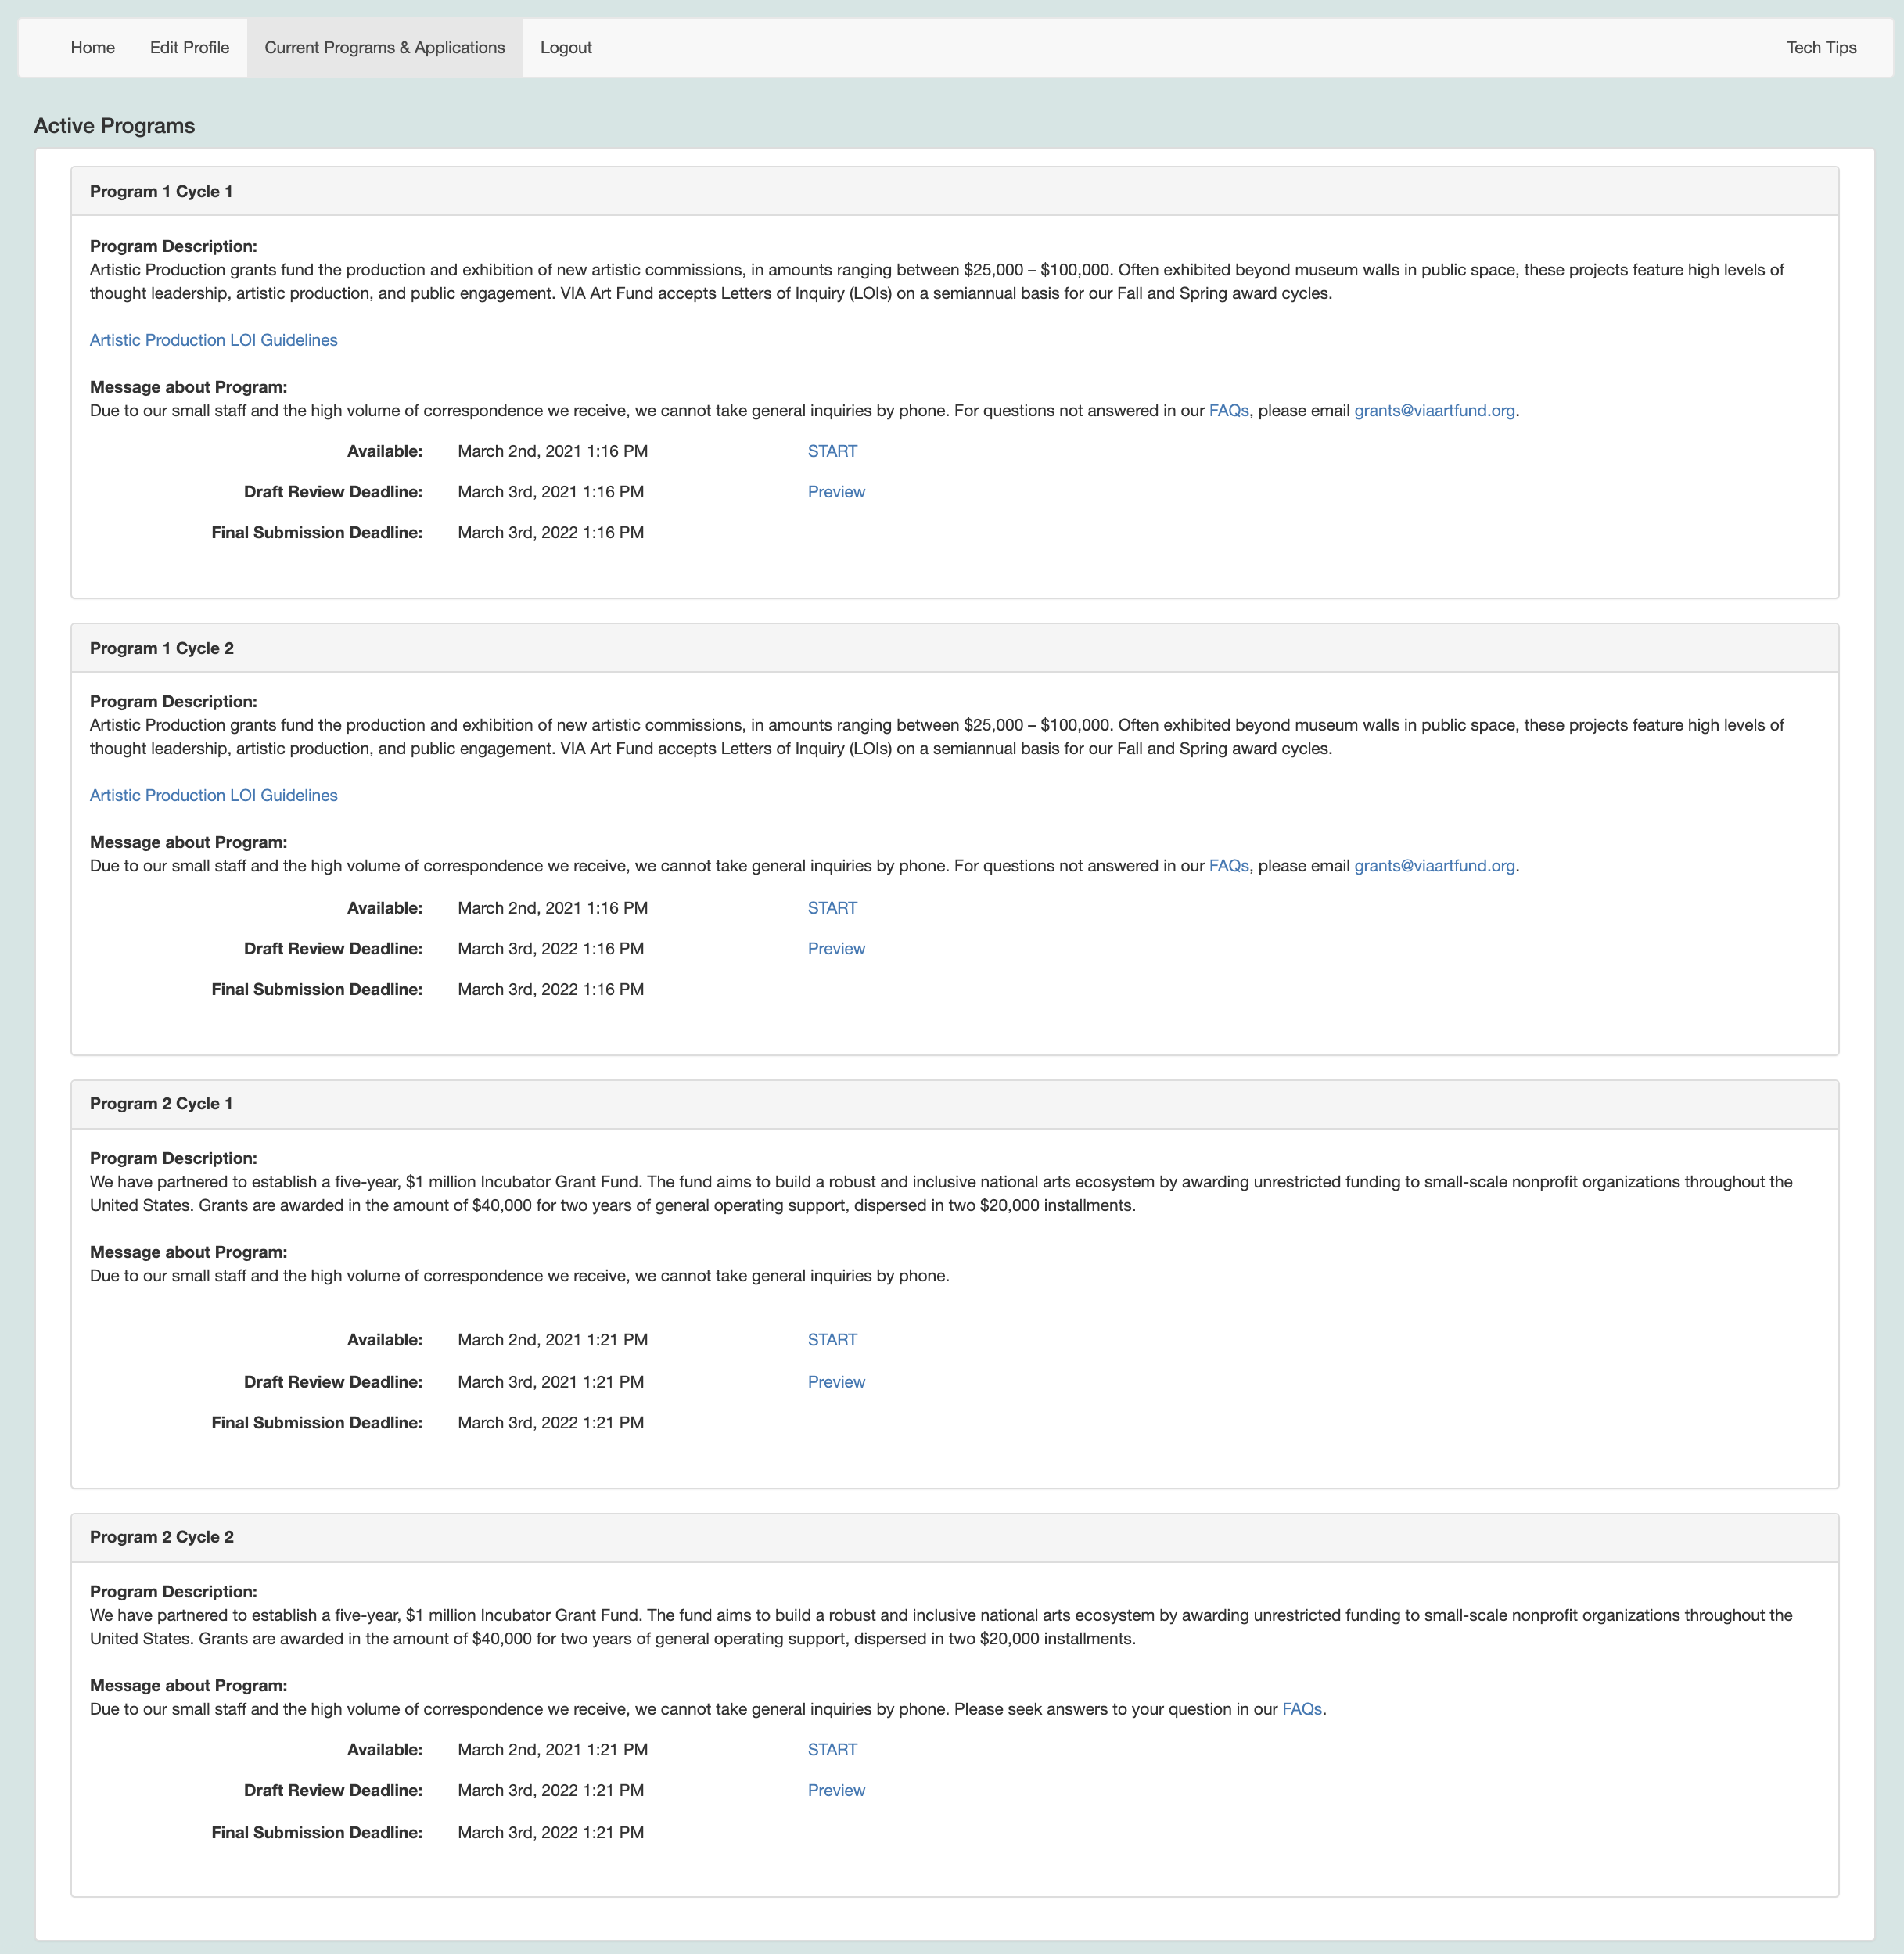Email grants@viaartfund.org from Program 1 Cycle 1

coord(1434,411)
